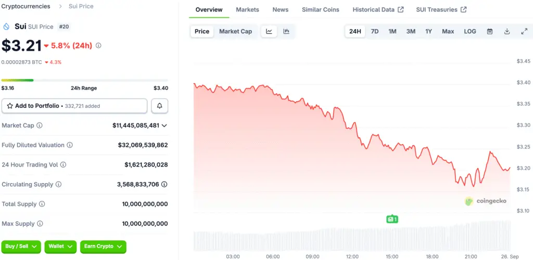The height and width of the screenshot is (260, 533).
Task: Expand the Market Cap details chevron
Action: (x=164, y=126)
